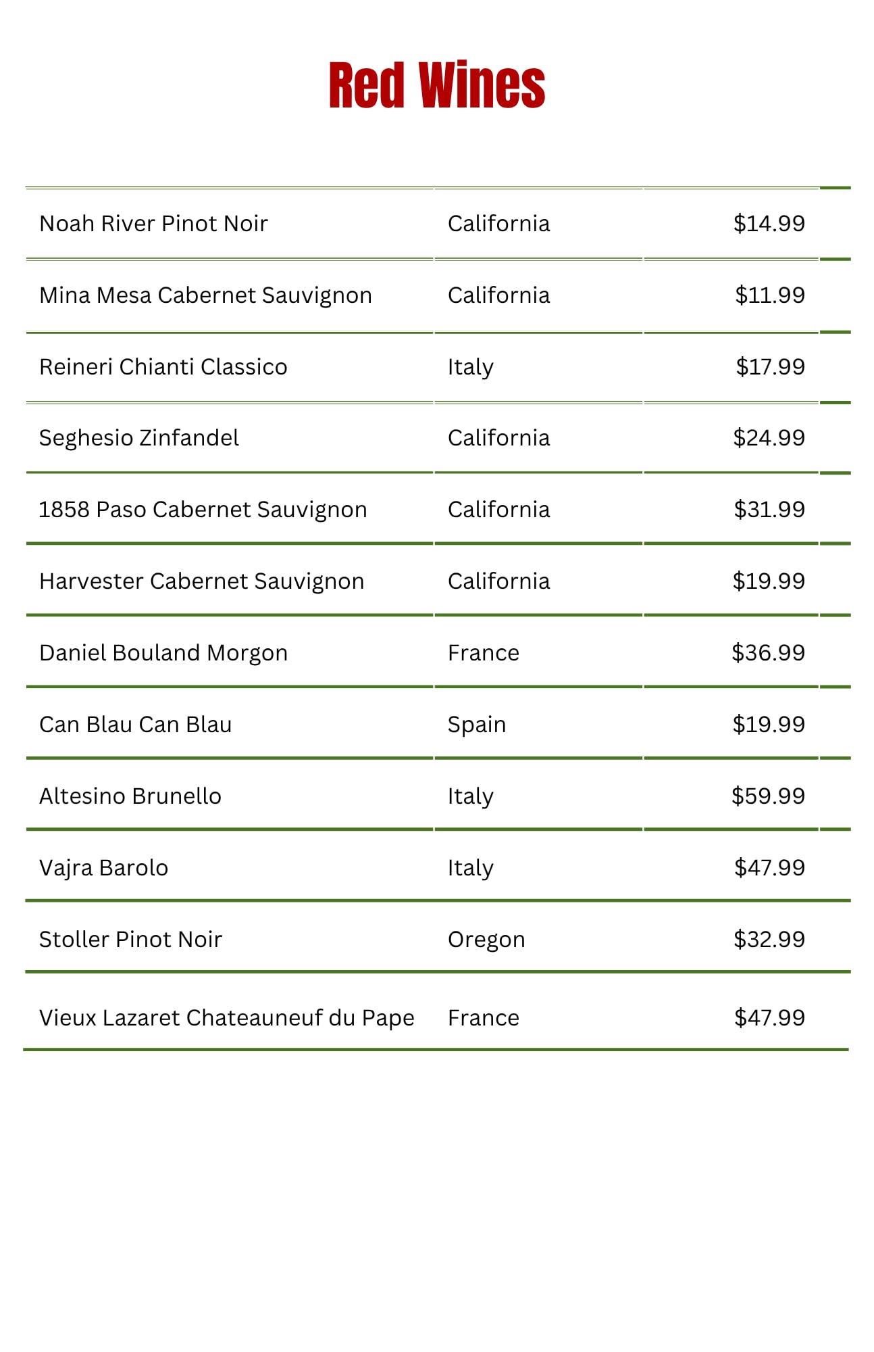Select Altesino Brunello wine name
874x1352 pixels.
tap(130, 796)
